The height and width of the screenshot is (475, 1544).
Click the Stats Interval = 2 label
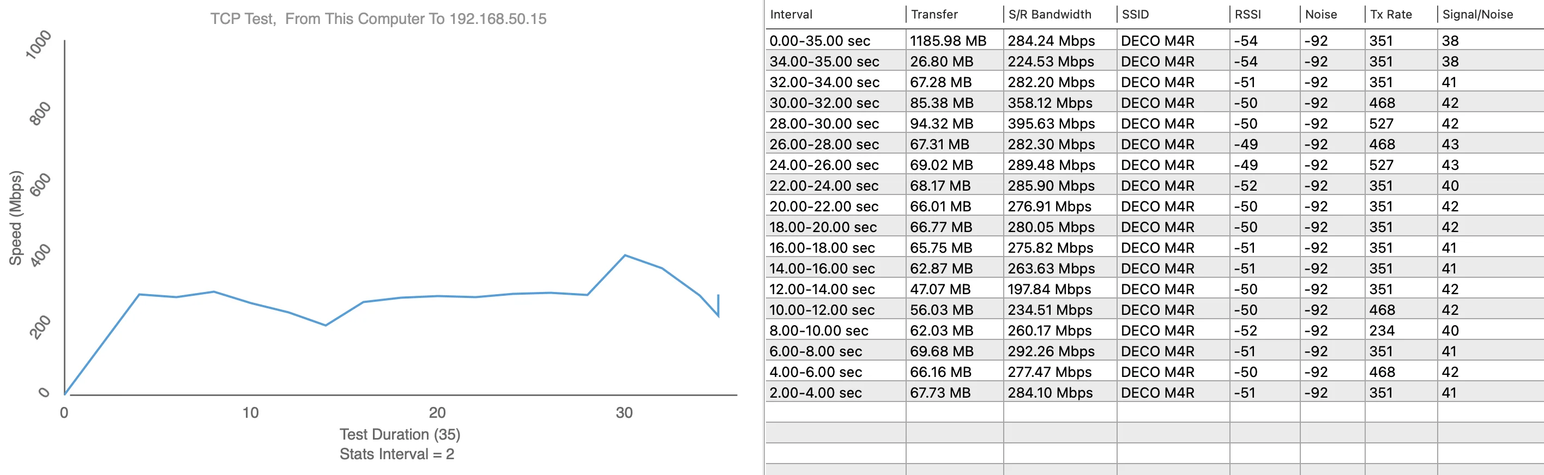[x=397, y=454]
